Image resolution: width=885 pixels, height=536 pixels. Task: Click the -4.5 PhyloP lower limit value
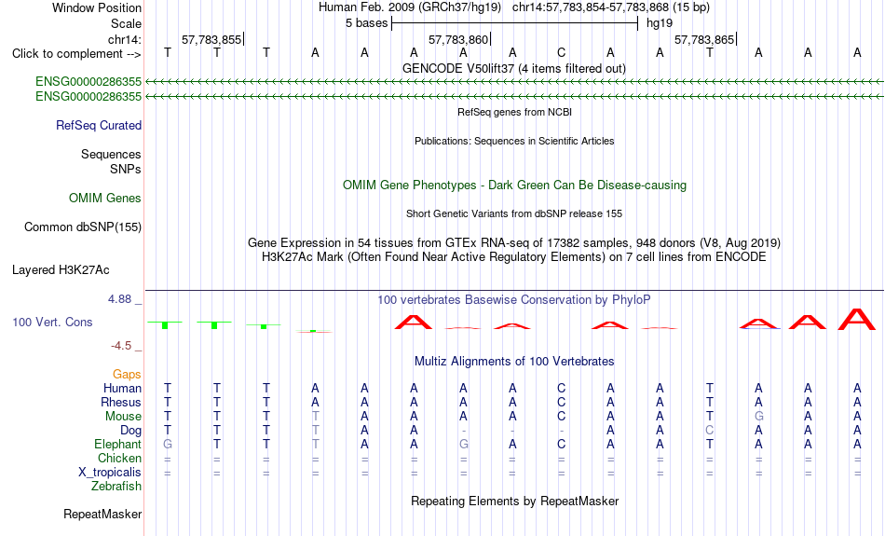[121, 346]
